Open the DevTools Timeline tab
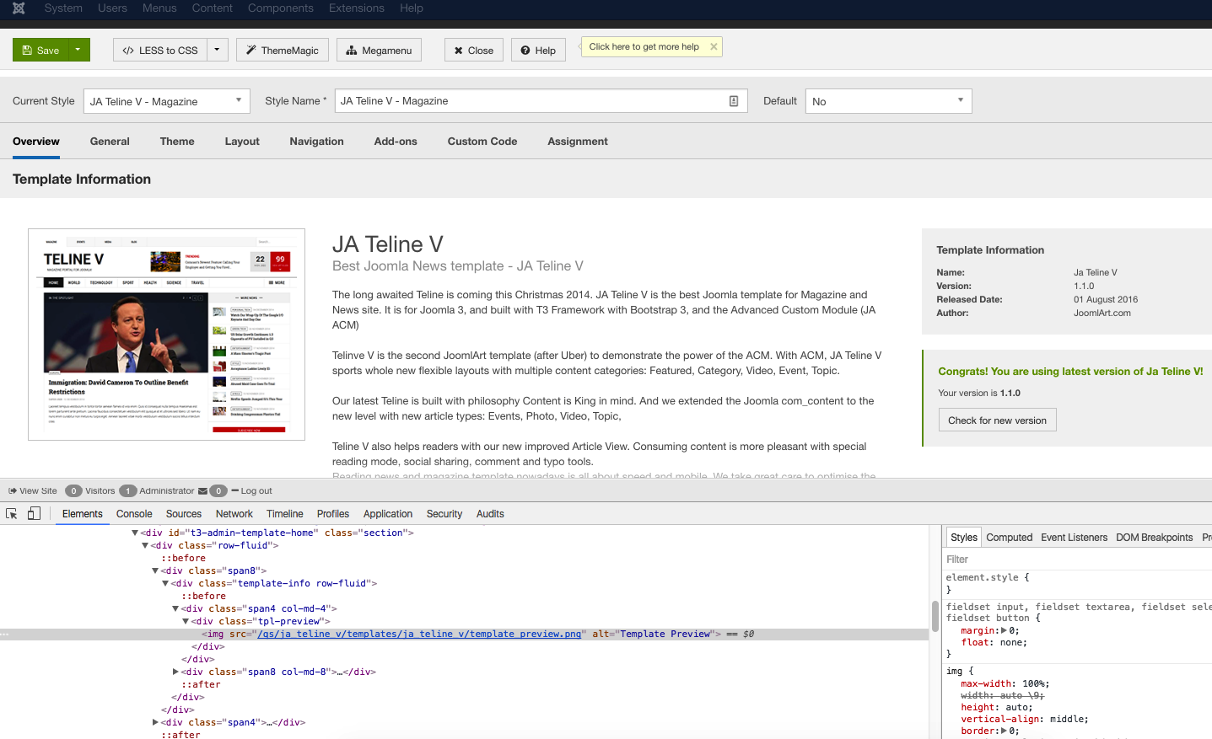Image resolution: width=1212 pixels, height=739 pixels. click(285, 514)
